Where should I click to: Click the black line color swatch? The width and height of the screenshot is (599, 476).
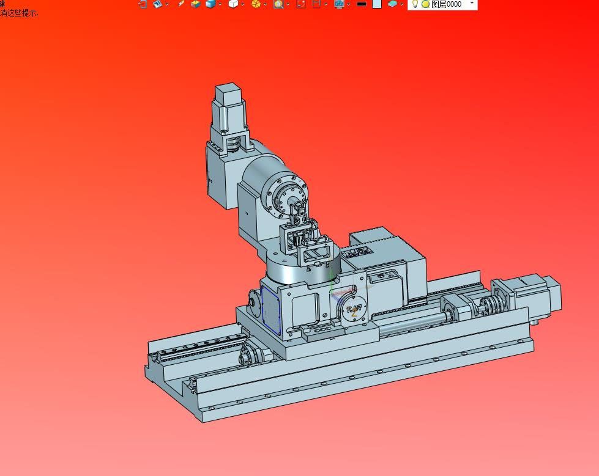coord(362,4)
